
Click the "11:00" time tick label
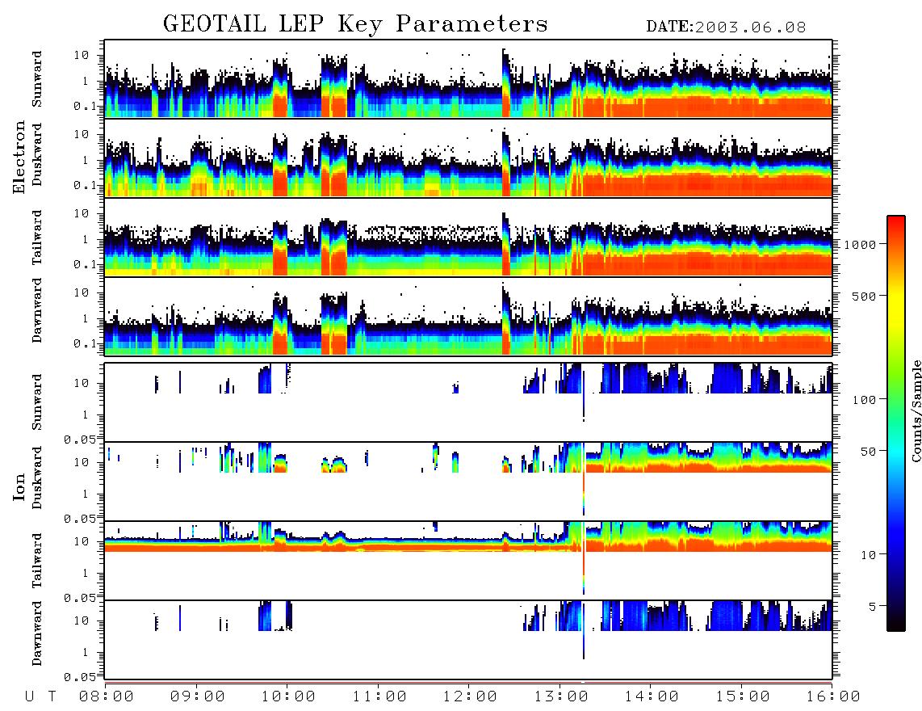(379, 697)
